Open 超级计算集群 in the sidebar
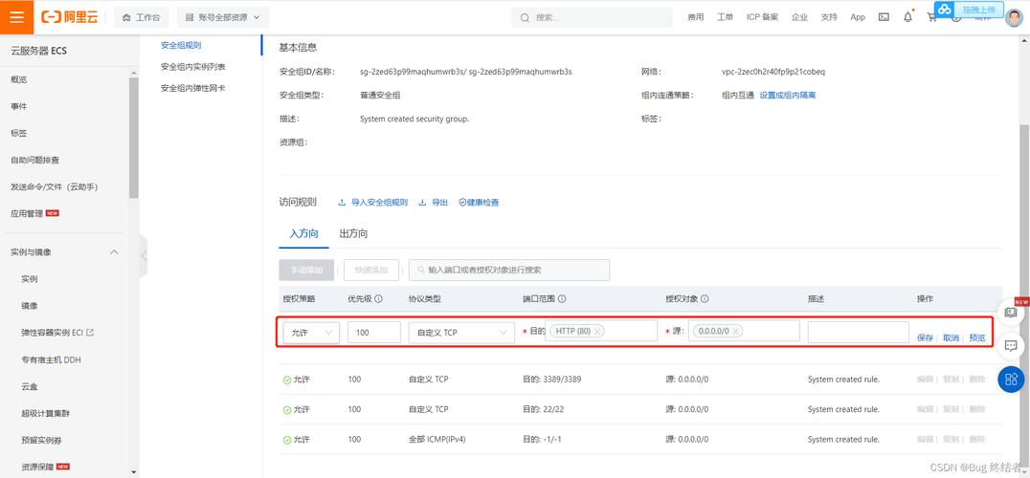The width and height of the screenshot is (1030, 478). coord(45,413)
